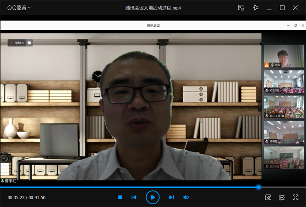Image resolution: width=306 pixels, height=207 pixels.
Task: Play the paused video
Action: point(153,197)
